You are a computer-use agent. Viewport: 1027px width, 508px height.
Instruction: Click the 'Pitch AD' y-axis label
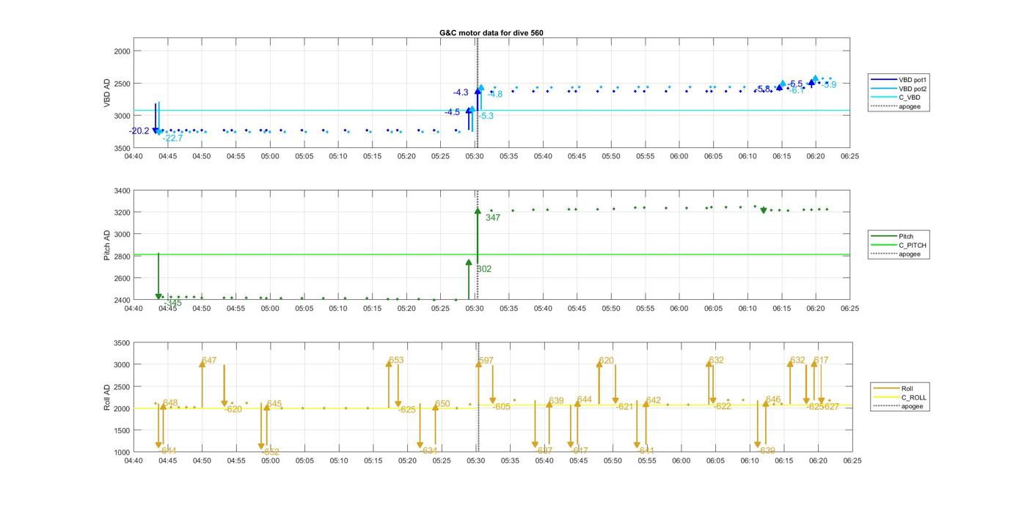pyautogui.click(x=107, y=246)
